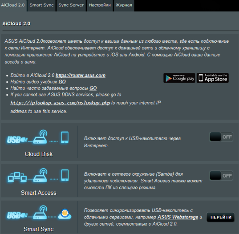239x234 pixels.
Task: Turn on the Smart Access toggle
Action: (x=221, y=175)
